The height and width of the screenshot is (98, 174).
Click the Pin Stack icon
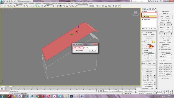143,28
